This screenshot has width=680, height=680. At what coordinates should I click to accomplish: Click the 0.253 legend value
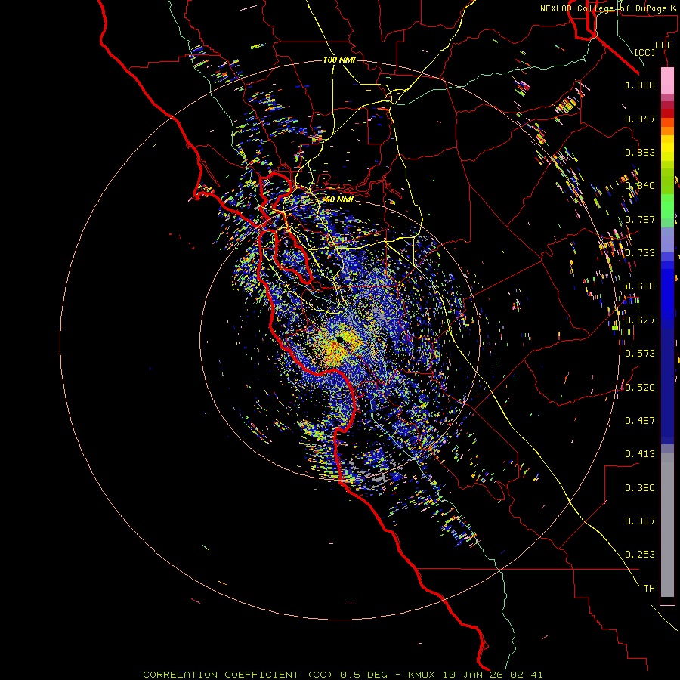tap(640, 555)
